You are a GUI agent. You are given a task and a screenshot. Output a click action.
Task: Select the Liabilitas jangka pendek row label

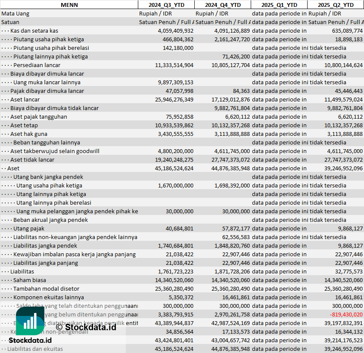(x=45, y=246)
